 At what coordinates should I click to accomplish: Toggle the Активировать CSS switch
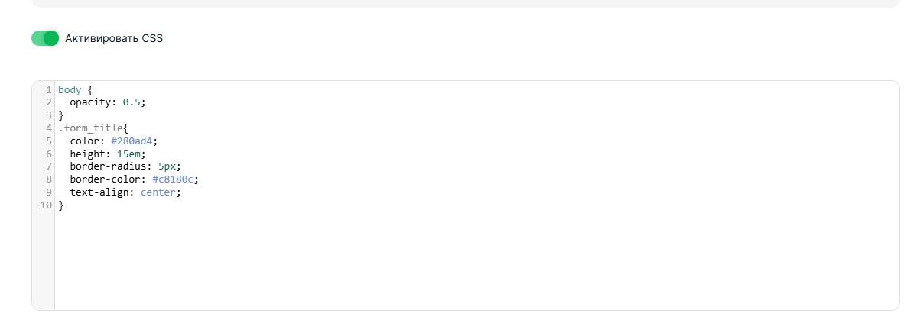tap(45, 38)
